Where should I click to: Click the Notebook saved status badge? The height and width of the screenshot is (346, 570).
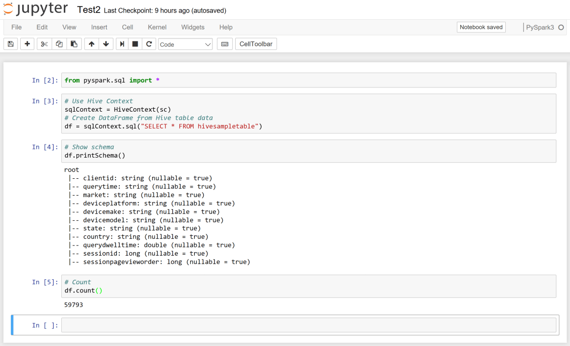[x=481, y=27]
